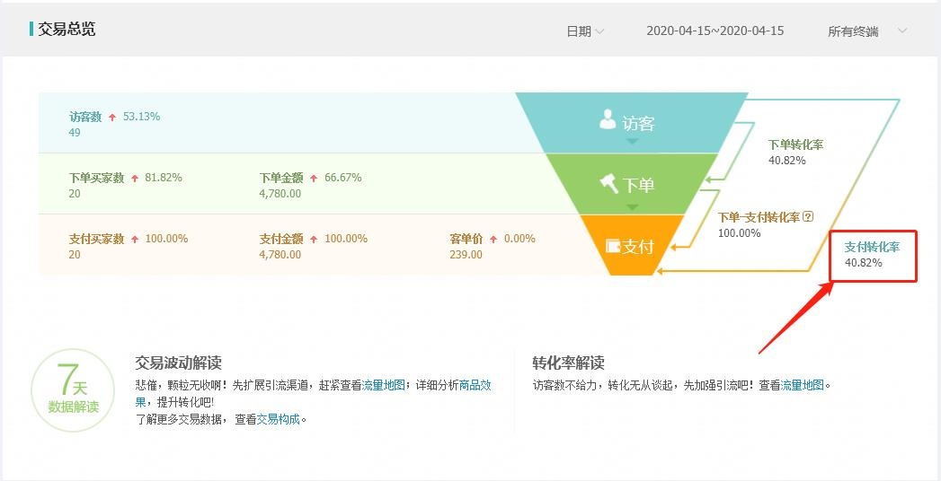
Task: Click the 支付转化率 label
Action: (x=872, y=247)
